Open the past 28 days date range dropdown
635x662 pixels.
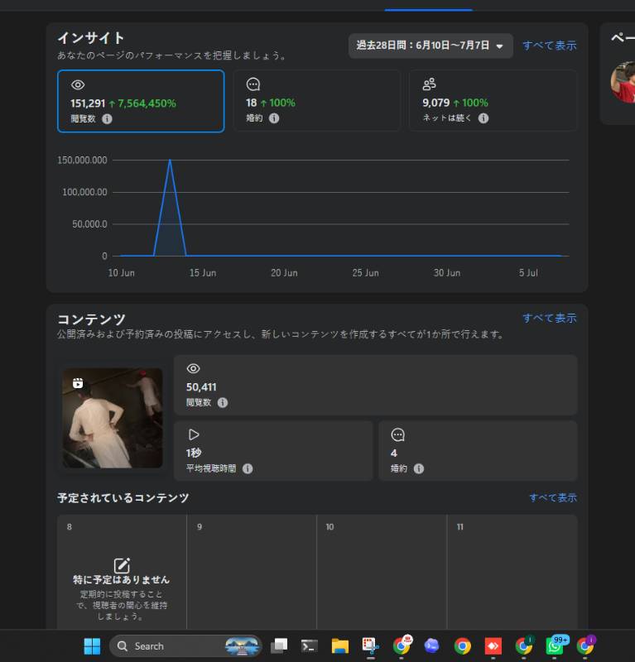(x=431, y=46)
